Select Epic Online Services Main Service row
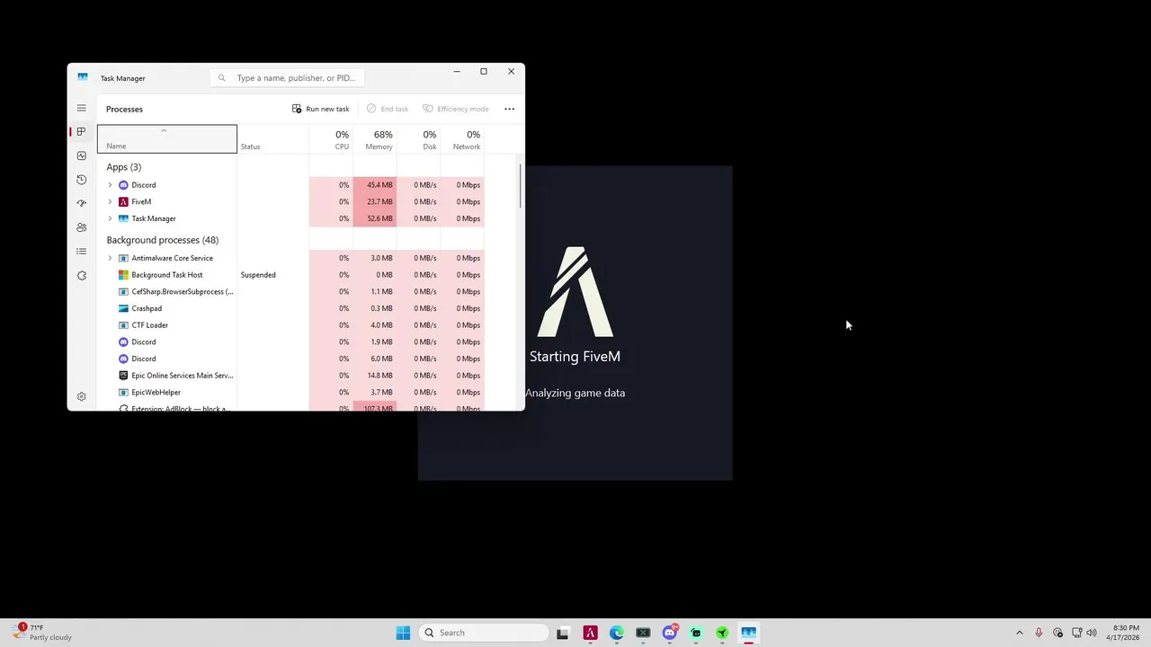 (x=291, y=376)
